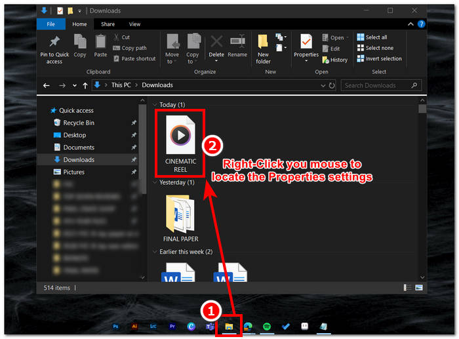Switch to the Home tab

[79, 24]
